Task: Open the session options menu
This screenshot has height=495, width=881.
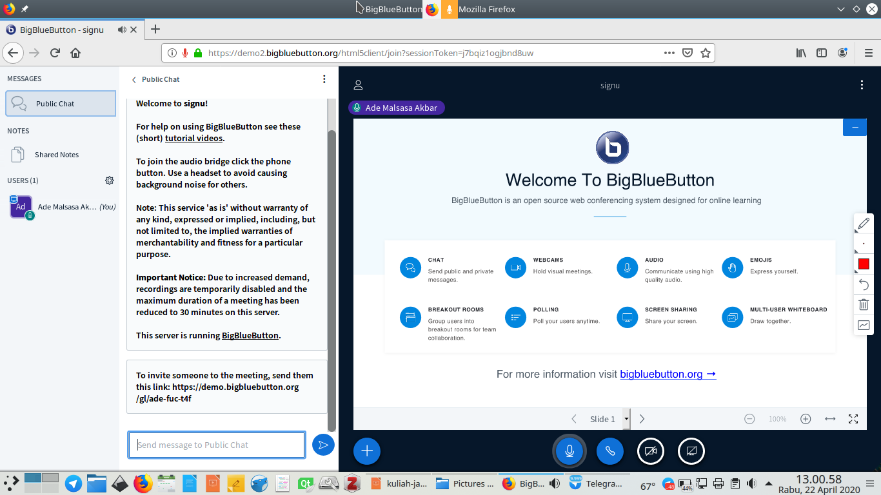Action: (x=862, y=84)
